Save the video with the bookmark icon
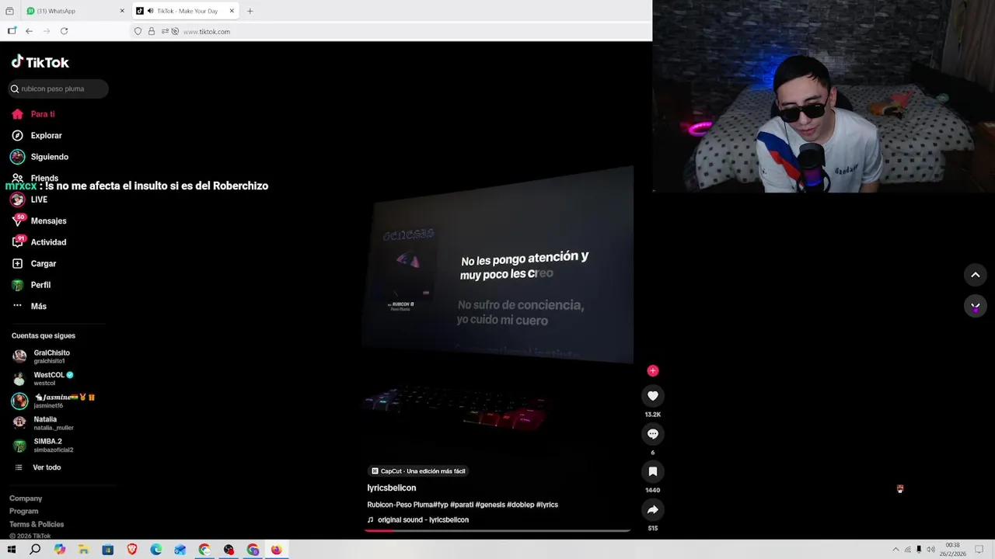 (x=653, y=471)
